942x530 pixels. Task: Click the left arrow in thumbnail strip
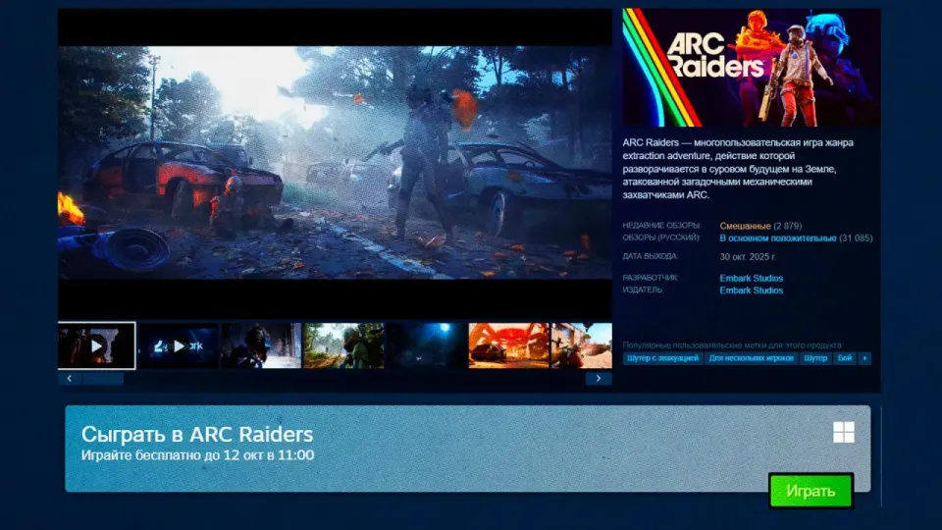(x=70, y=378)
